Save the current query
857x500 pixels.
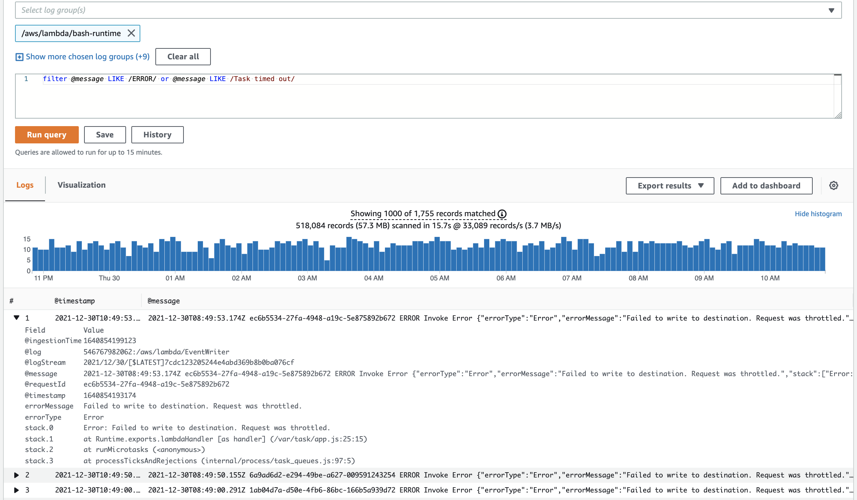coord(105,134)
